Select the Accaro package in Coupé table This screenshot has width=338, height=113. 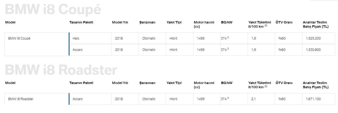(90, 50)
